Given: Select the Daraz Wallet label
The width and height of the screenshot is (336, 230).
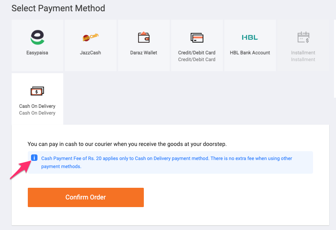Looking at the screenshot, I should 143,53.
